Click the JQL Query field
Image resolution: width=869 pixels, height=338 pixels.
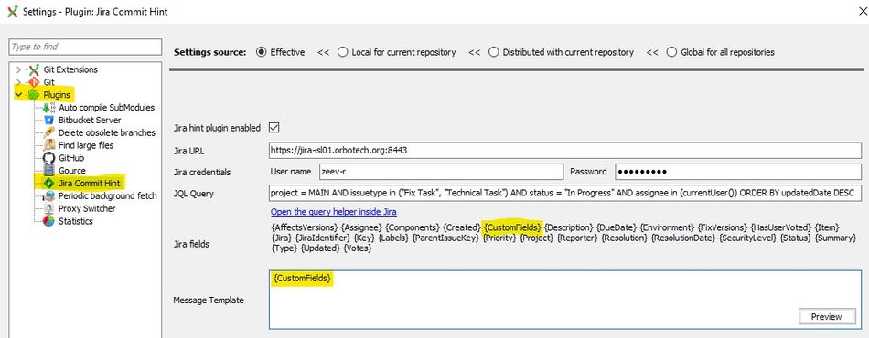point(565,193)
